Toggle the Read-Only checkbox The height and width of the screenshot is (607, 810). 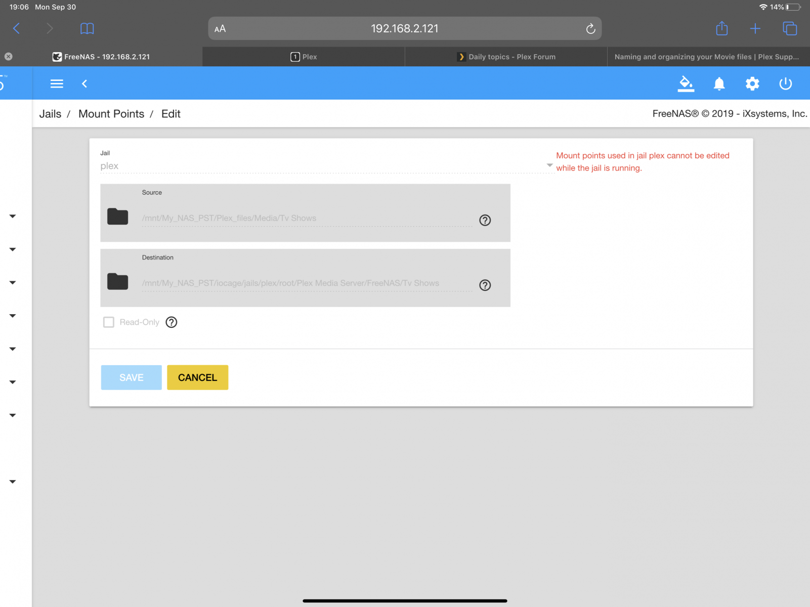click(109, 322)
